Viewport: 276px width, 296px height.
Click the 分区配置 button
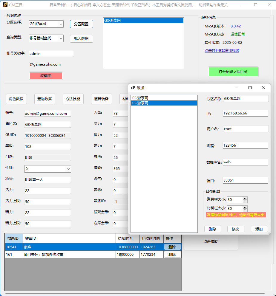[81, 24]
